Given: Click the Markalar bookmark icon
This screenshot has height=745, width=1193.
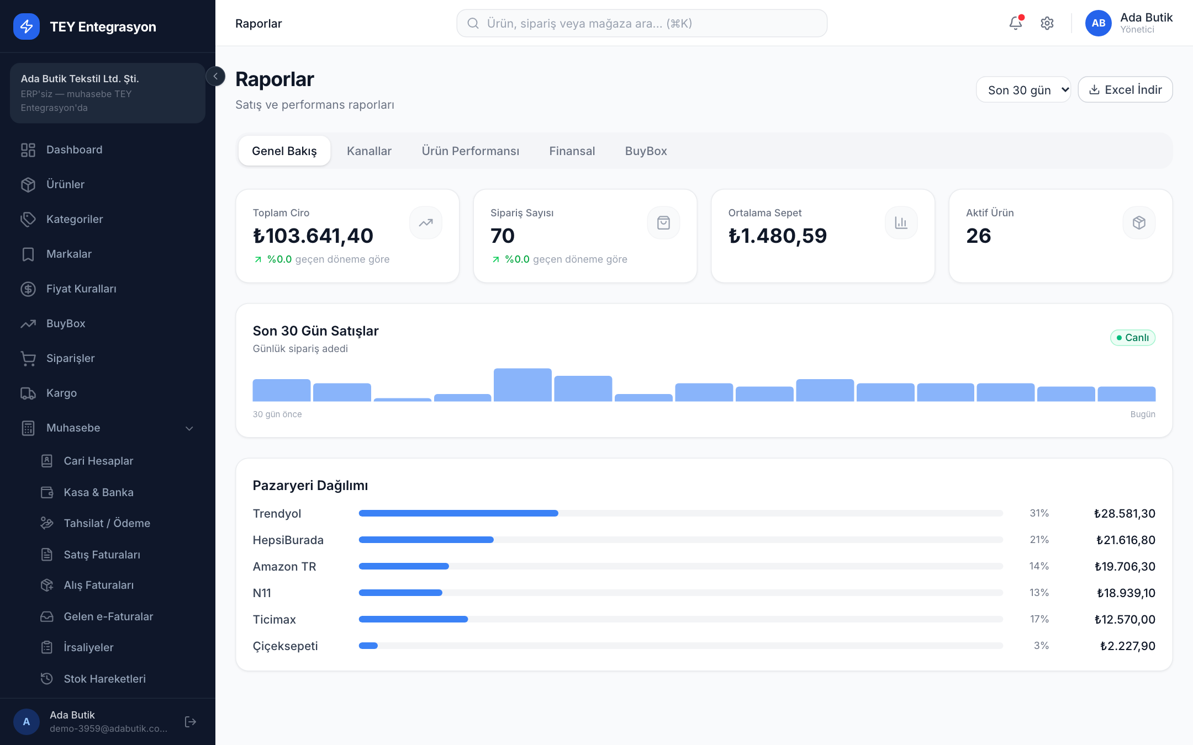Looking at the screenshot, I should click(28, 254).
